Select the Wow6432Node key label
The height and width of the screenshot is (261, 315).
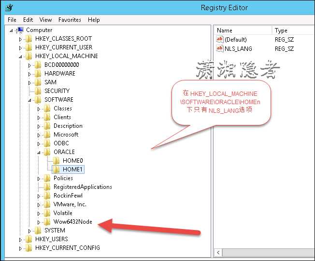pyautogui.click(x=73, y=222)
